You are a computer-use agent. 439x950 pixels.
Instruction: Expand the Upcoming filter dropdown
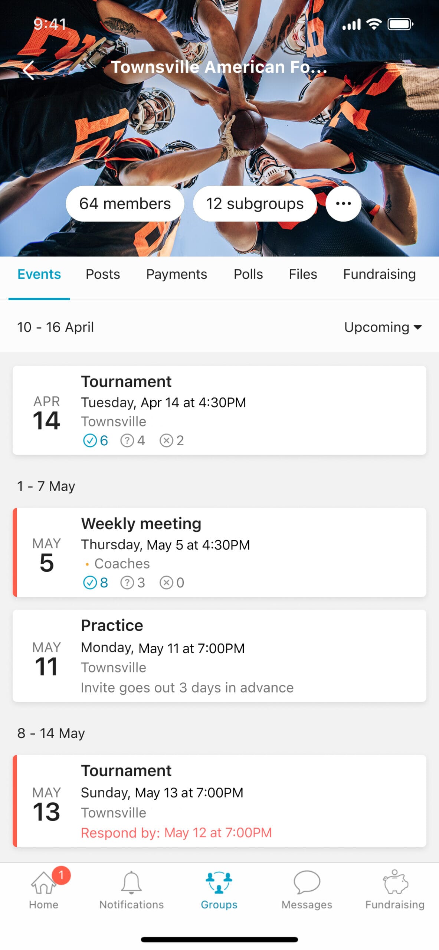click(x=383, y=327)
